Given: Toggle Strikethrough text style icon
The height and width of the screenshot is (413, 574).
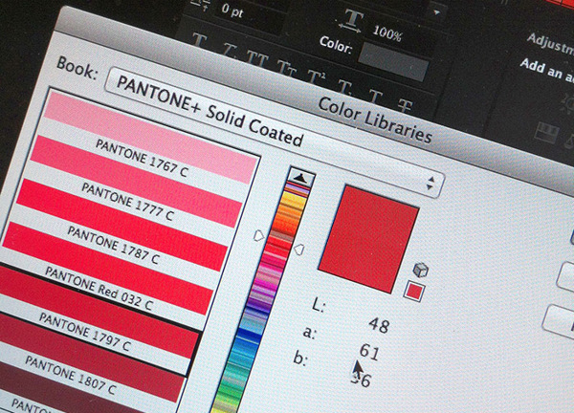Looking at the screenshot, I should 406,105.
